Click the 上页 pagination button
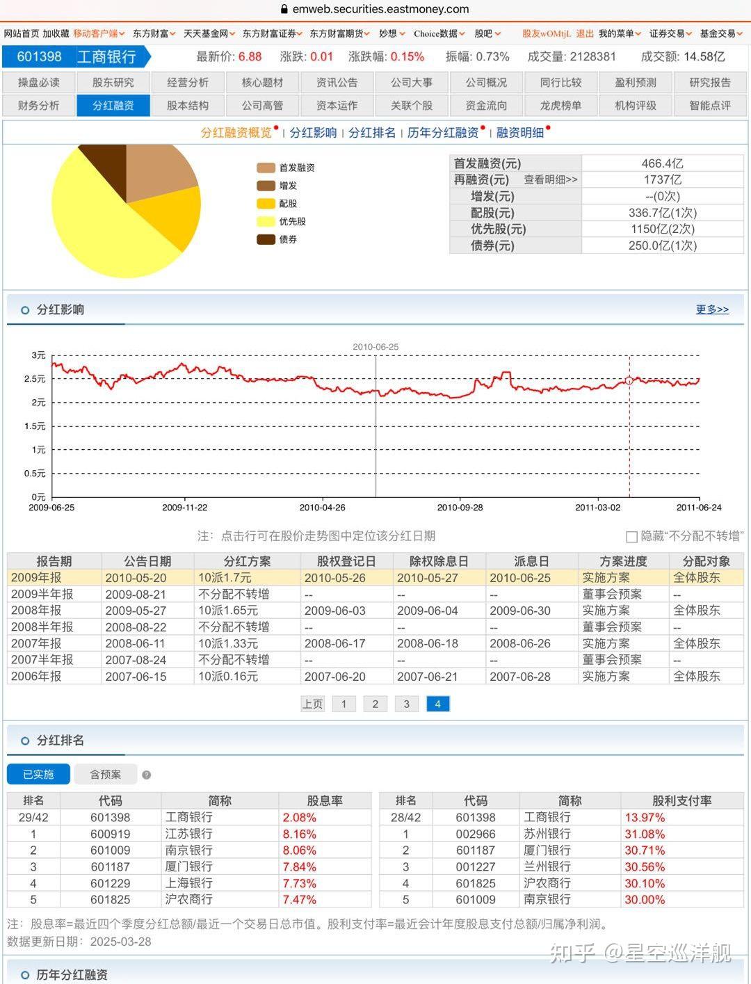 point(313,704)
